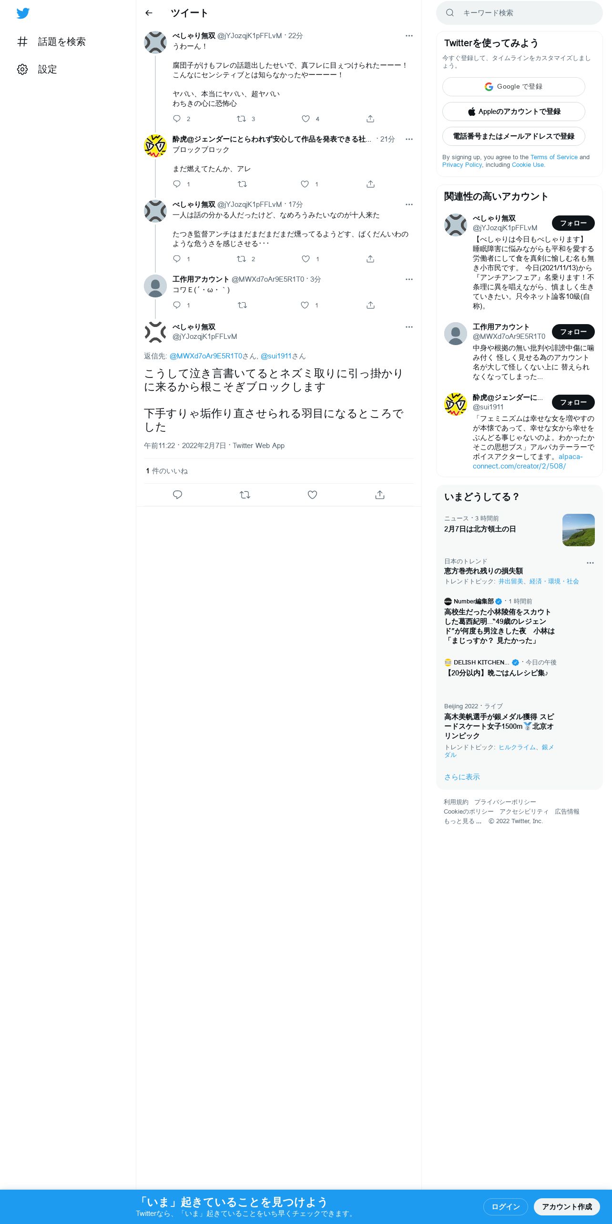Open options for 恵方巻売れ残りの損失額 trend
This screenshot has height=1224, width=612.
(590, 563)
